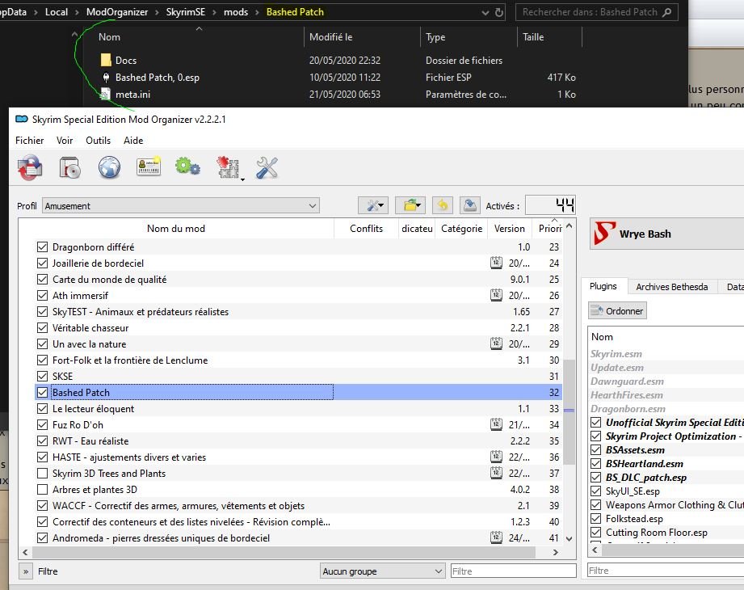Open Settings with the wrench and screwdriver icon
The width and height of the screenshot is (744, 590).
point(267,167)
